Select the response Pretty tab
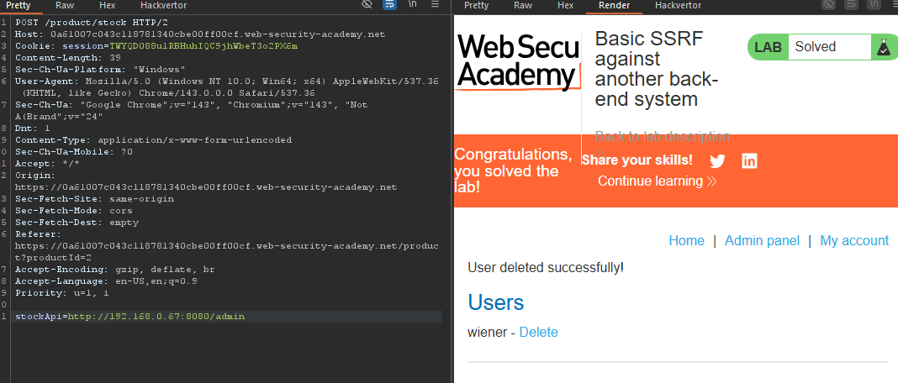Screen dimensions: 898x383 (477, 6)
